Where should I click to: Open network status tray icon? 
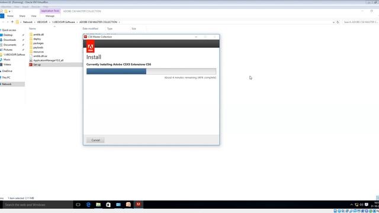(356, 205)
